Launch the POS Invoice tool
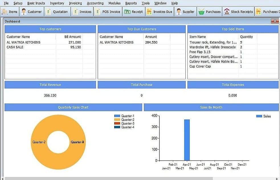Viewport: 280px width, 180px height. [108, 12]
